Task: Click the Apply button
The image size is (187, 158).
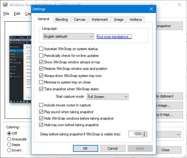Action: coord(140,148)
